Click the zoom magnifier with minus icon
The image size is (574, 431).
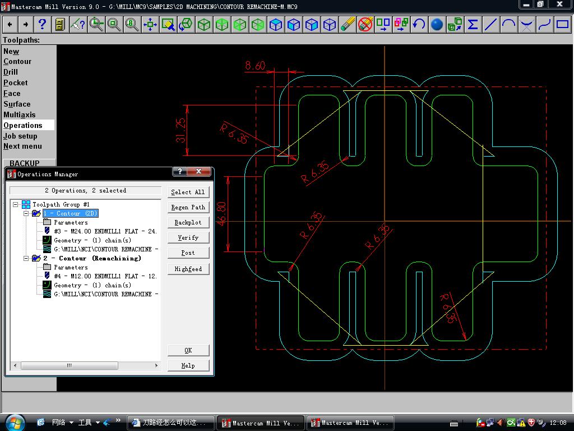96,25
